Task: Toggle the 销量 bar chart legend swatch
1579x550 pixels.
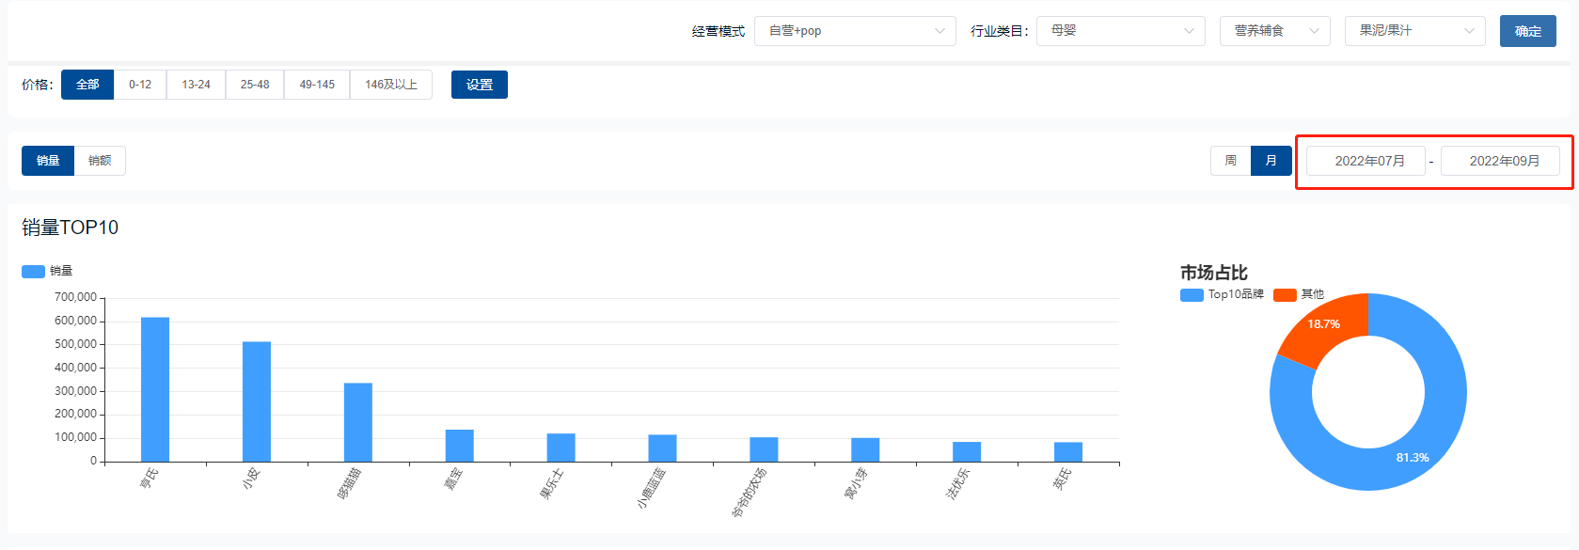Action: pos(34,272)
